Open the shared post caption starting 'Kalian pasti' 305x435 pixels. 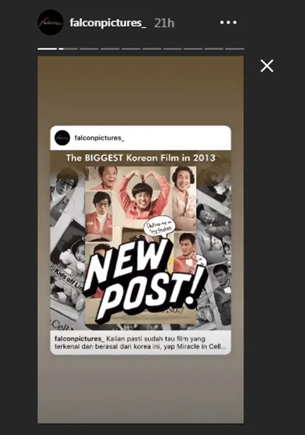click(x=140, y=343)
